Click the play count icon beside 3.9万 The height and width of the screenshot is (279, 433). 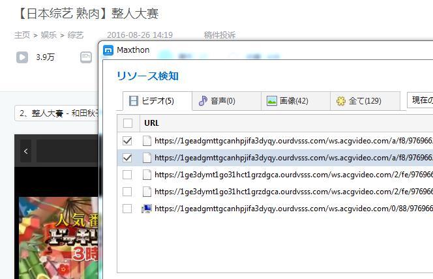[22, 57]
